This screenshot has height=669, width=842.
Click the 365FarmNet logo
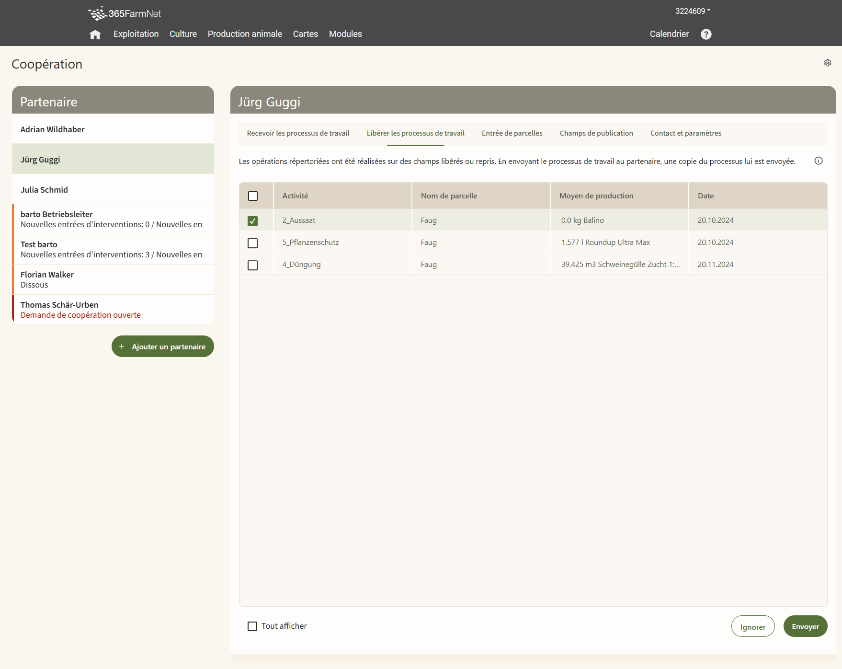(x=125, y=13)
